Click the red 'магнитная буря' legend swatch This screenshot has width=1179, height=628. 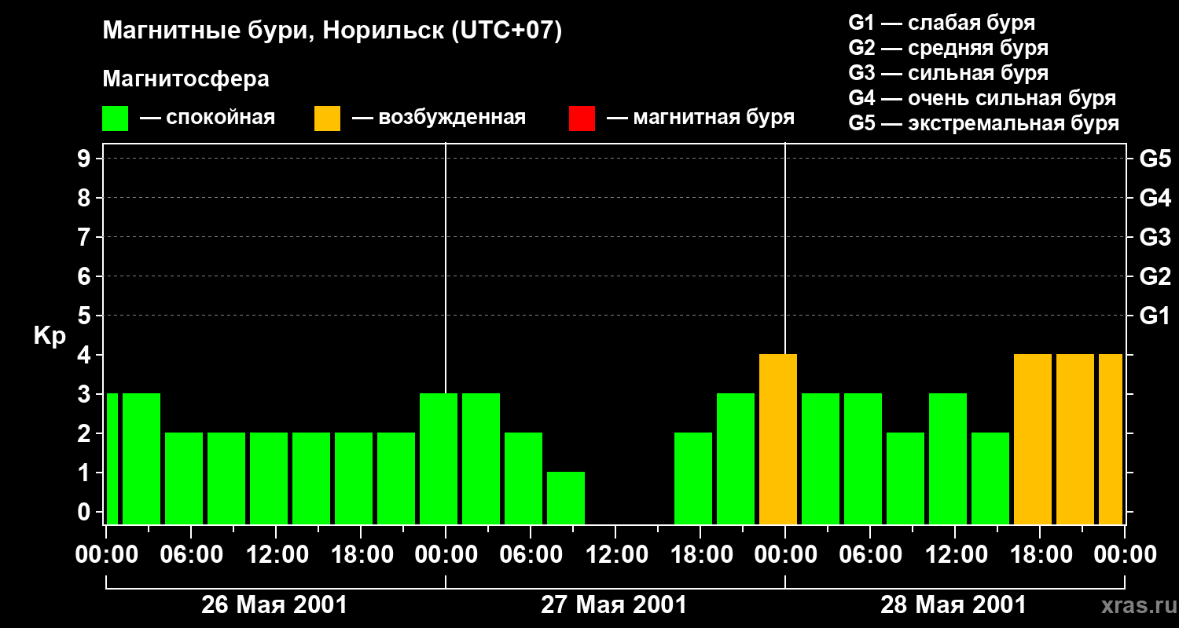[x=582, y=119]
